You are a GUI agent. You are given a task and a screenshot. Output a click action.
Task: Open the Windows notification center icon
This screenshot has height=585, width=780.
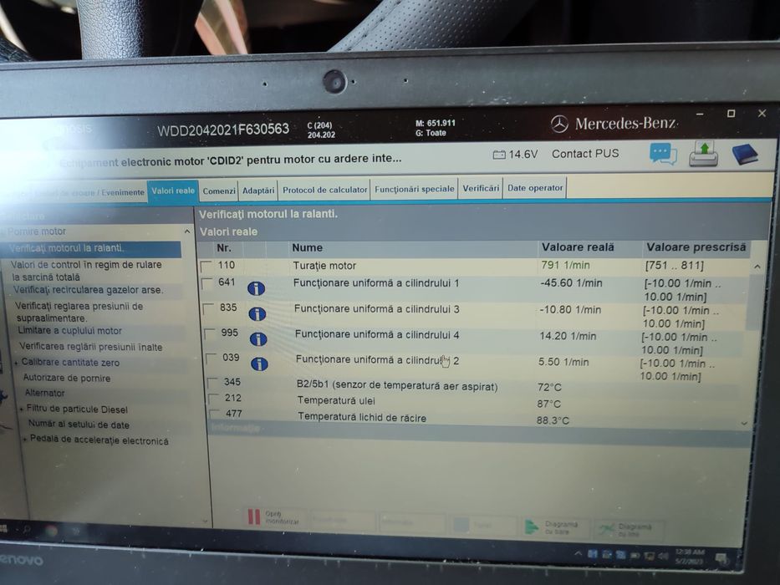pyautogui.click(x=721, y=559)
